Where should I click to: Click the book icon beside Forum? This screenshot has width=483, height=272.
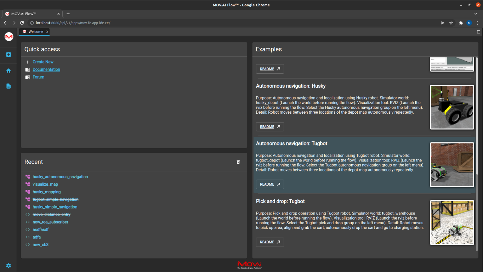coord(28,77)
